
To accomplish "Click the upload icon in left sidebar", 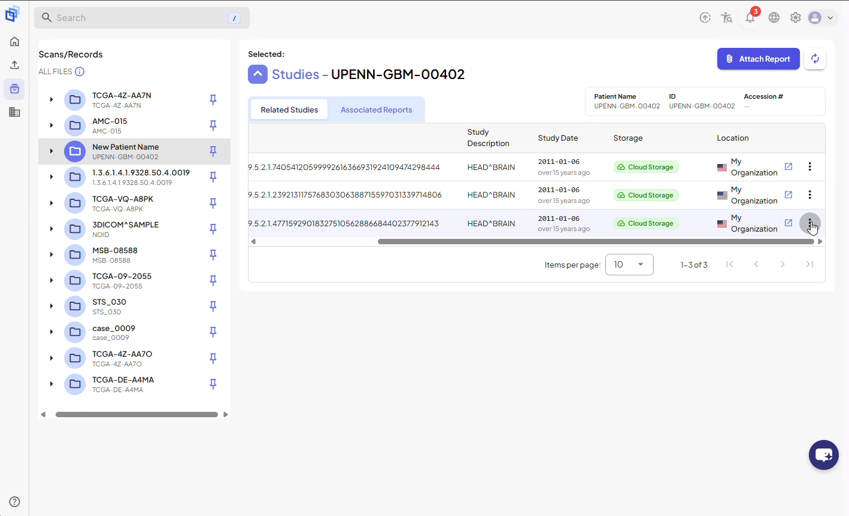I will pyautogui.click(x=14, y=65).
